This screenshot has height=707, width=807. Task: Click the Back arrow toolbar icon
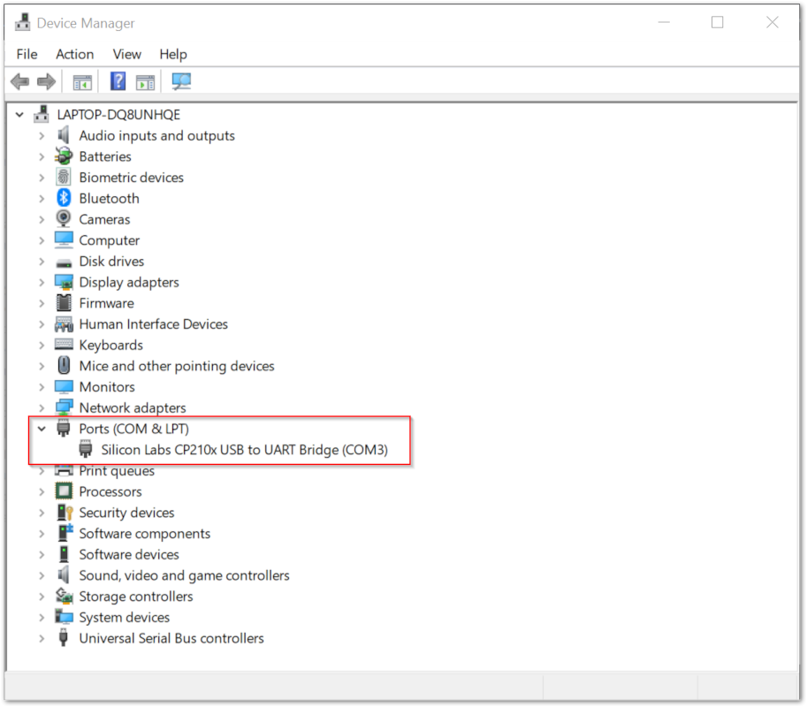click(x=20, y=81)
